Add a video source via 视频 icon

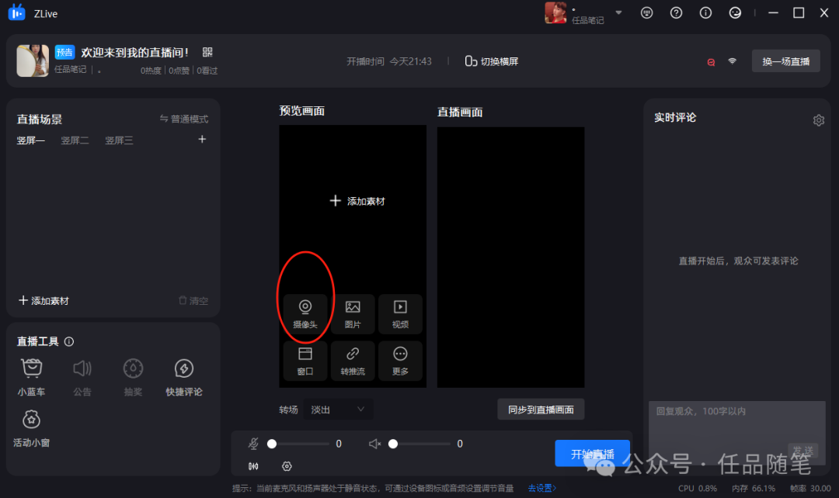click(x=400, y=313)
